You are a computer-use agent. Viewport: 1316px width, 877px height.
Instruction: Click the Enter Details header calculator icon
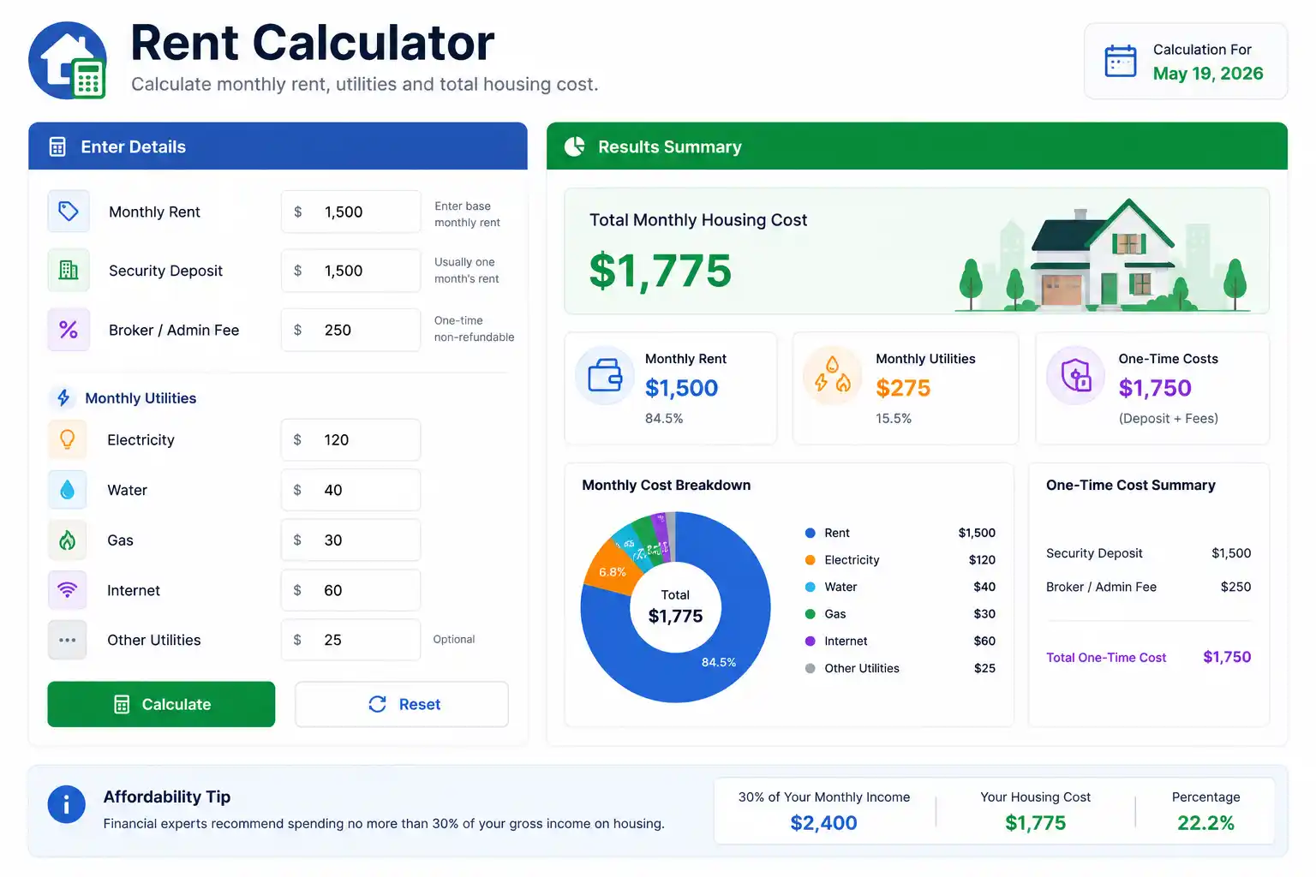click(57, 147)
